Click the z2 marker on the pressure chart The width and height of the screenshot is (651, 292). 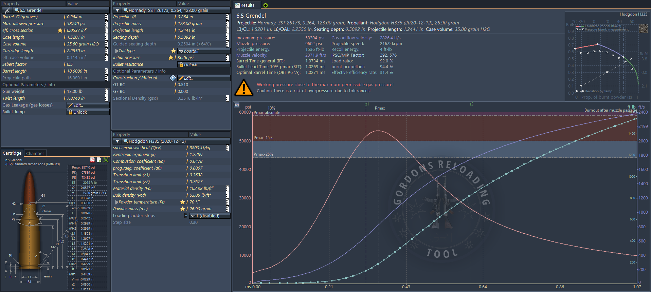471,104
